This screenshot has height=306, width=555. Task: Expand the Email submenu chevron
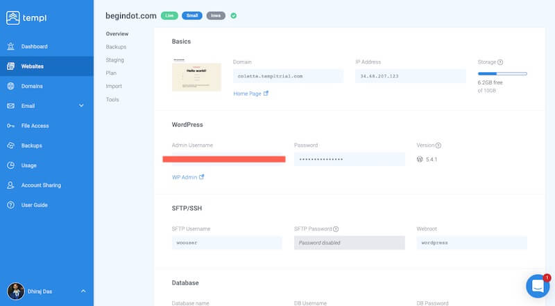point(81,106)
